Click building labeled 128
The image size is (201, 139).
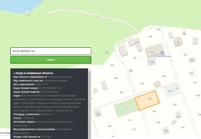166,130
